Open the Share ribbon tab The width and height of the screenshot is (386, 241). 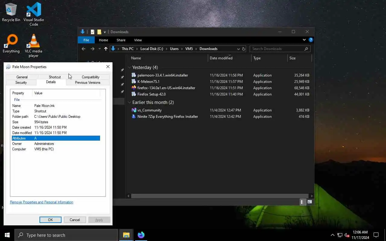(x=121, y=40)
